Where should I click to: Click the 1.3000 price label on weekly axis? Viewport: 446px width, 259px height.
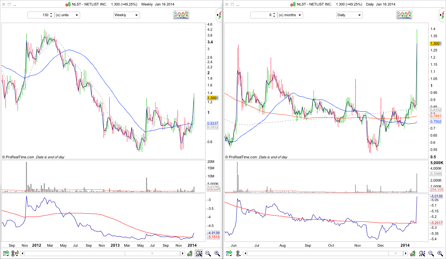pyautogui.click(x=213, y=98)
